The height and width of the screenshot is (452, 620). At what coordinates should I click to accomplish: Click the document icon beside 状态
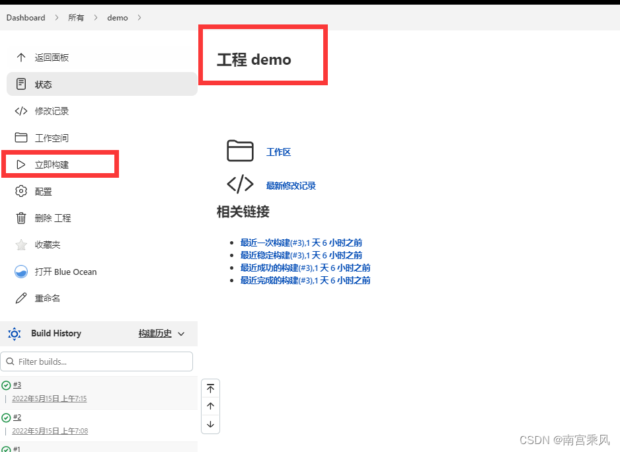(x=21, y=84)
